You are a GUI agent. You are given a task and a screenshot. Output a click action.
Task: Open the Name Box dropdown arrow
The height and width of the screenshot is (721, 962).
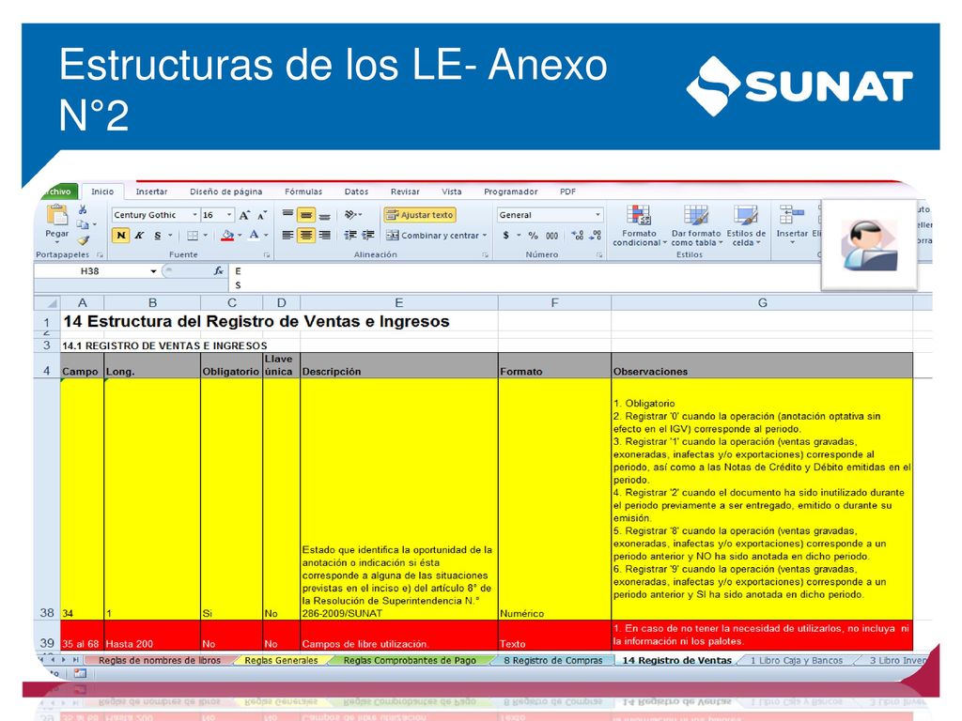(153, 271)
